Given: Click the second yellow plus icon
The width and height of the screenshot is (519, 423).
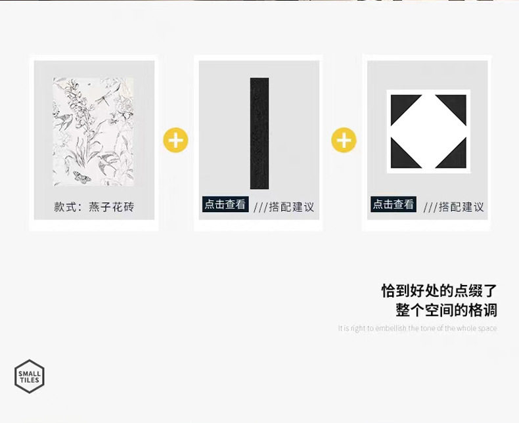Looking at the screenshot, I should [344, 140].
